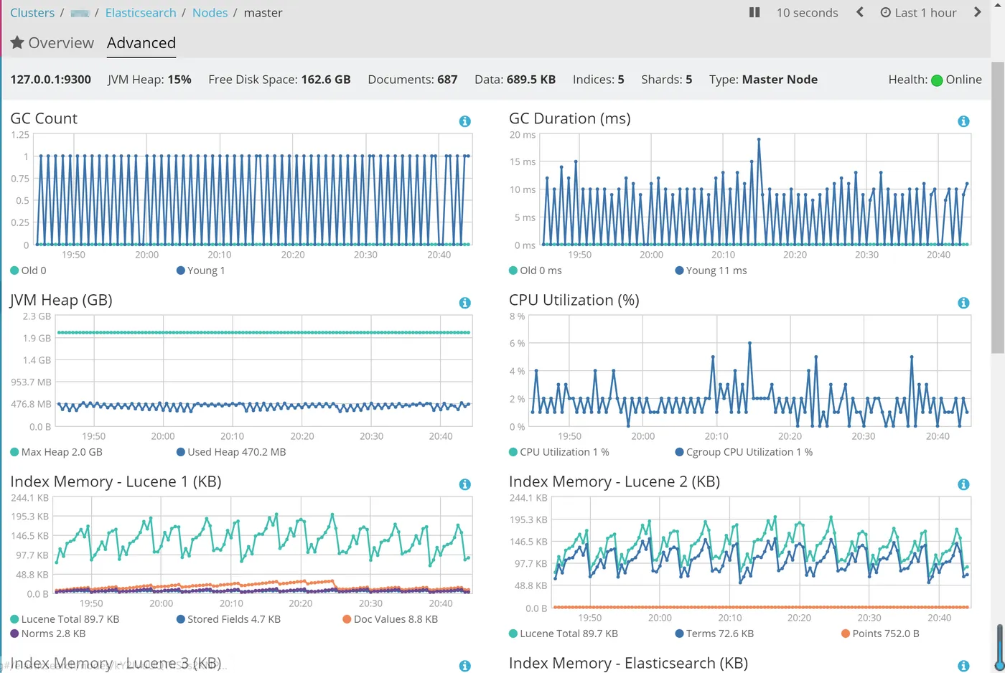Toggle Cgroup CPU Utilization 1 % legend item
This screenshot has height=673, width=1005.
point(744,452)
